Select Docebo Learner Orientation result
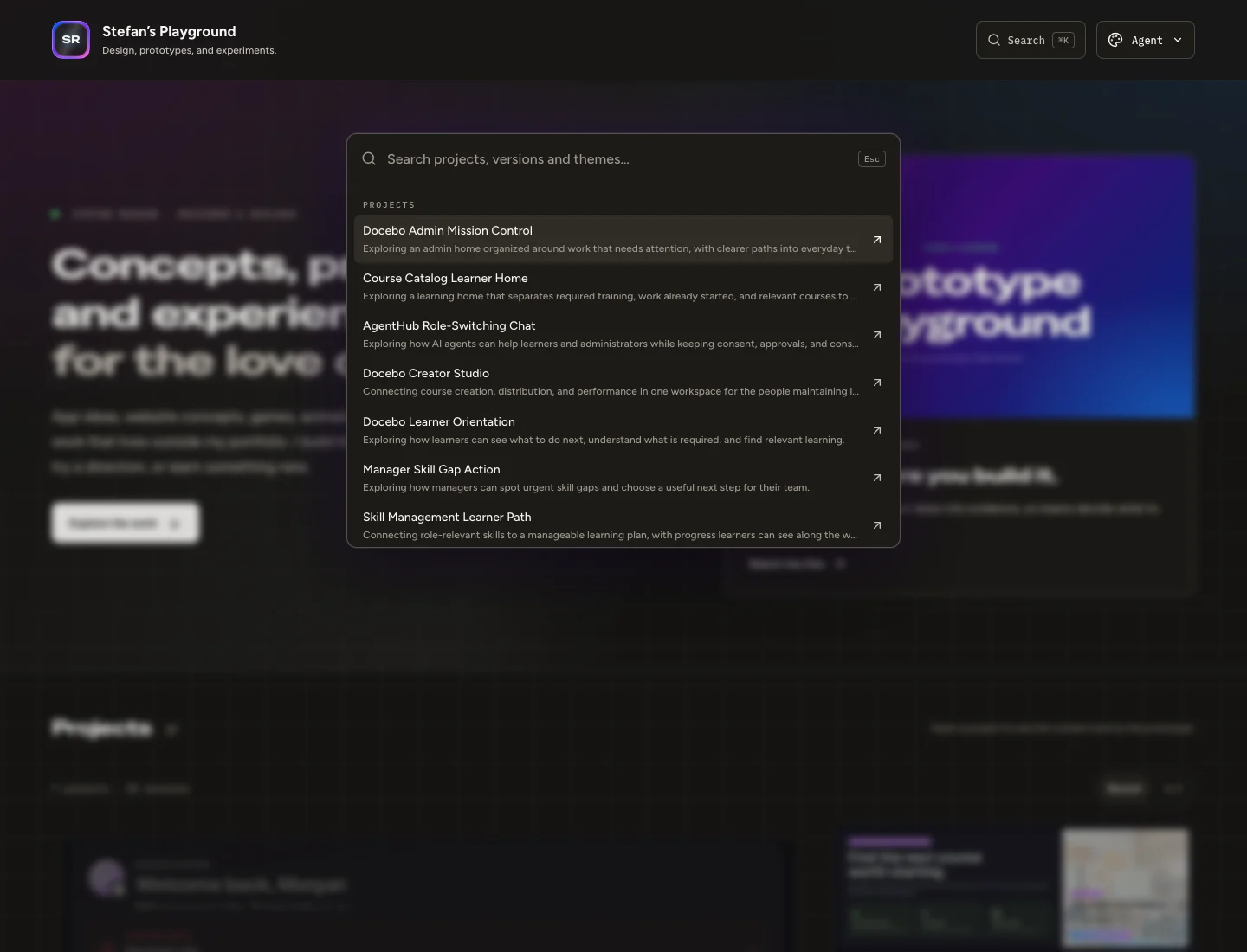 point(623,430)
